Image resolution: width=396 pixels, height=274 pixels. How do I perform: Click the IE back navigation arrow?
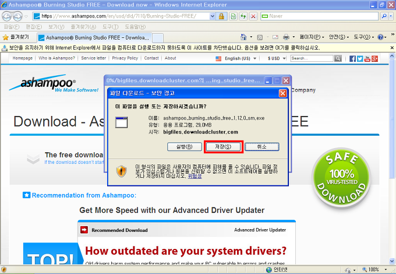point(7,16)
